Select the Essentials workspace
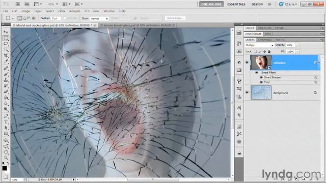 coord(236,4)
